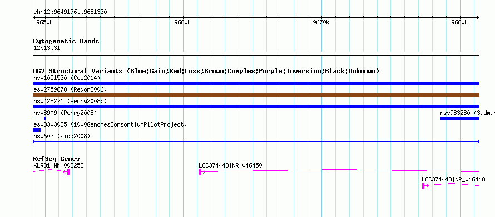Screen dimensions: 495x217
Task: Click the 12p13.31 band label
Action: [47, 48]
